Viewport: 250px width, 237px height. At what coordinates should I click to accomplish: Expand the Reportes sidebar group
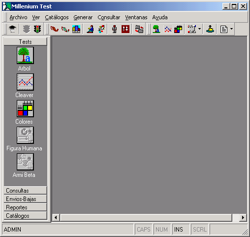pyautogui.click(x=25, y=207)
